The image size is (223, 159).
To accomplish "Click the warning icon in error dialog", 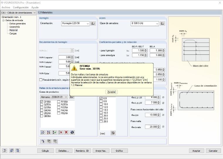I will 74,68.
